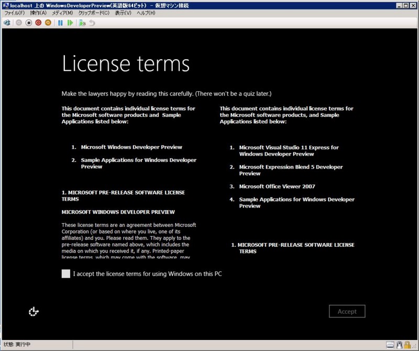Minimize the virtual machine connection window
Screen dimensions: 419x351
coord(399,5)
